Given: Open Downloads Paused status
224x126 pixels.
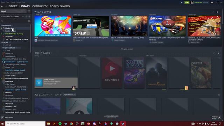Looking at the screenshot, I should [x=111, y=117].
